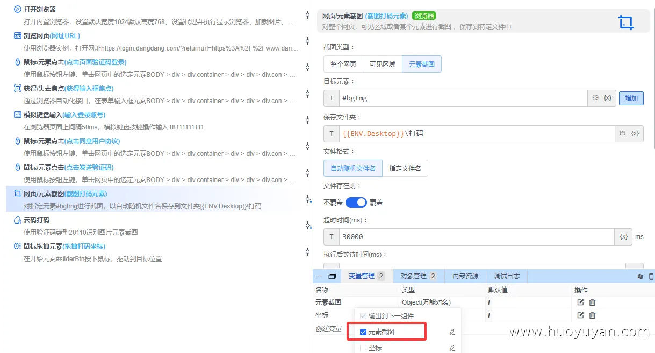This screenshot has width=655, height=353.
Task: Click the 类型 column header
Action: (x=408, y=290)
